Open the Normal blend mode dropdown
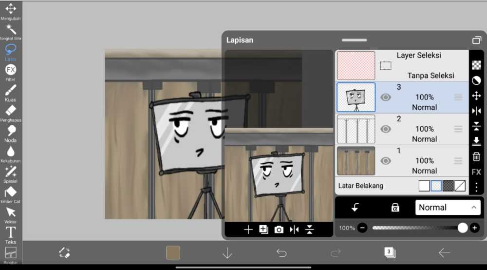The image size is (487, 270). (448, 208)
